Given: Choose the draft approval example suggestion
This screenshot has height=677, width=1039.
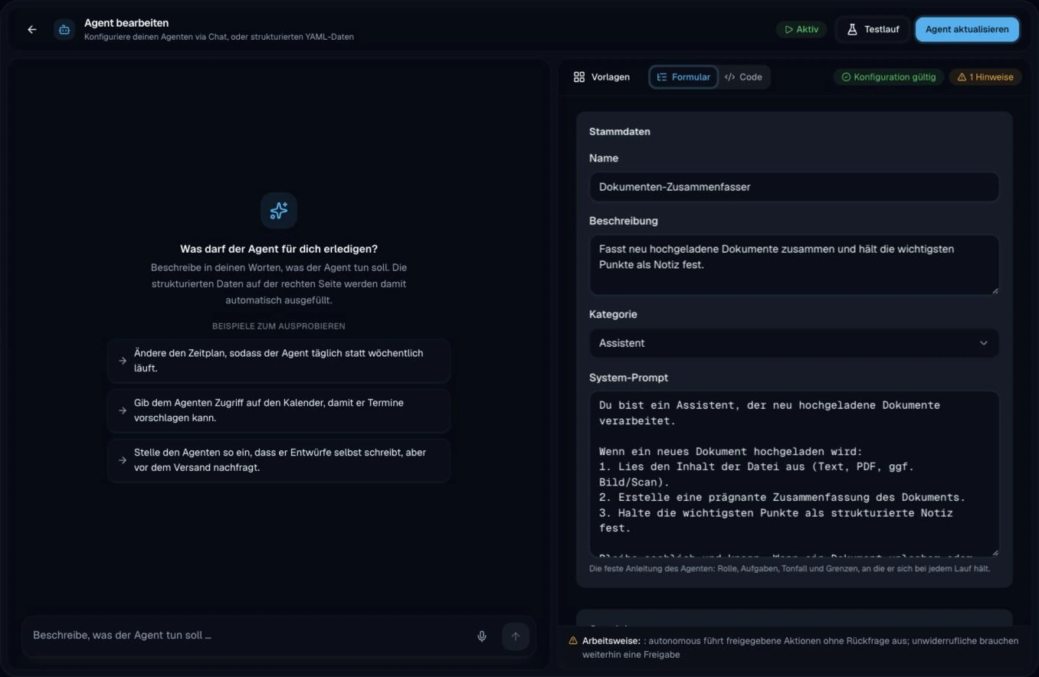Looking at the screenshot, I should pos(279,460).
